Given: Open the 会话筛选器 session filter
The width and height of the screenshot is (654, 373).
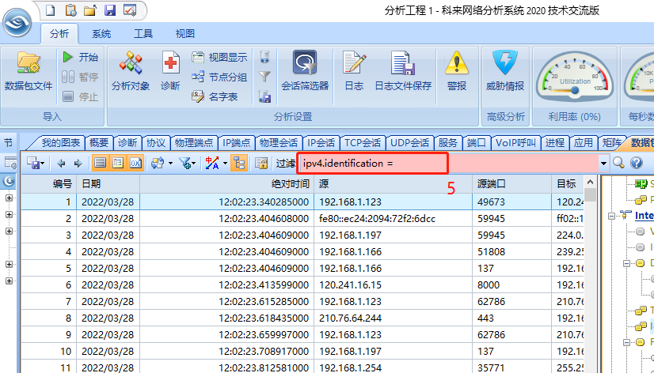Looking at the screenshot, I should pos(305,71).
